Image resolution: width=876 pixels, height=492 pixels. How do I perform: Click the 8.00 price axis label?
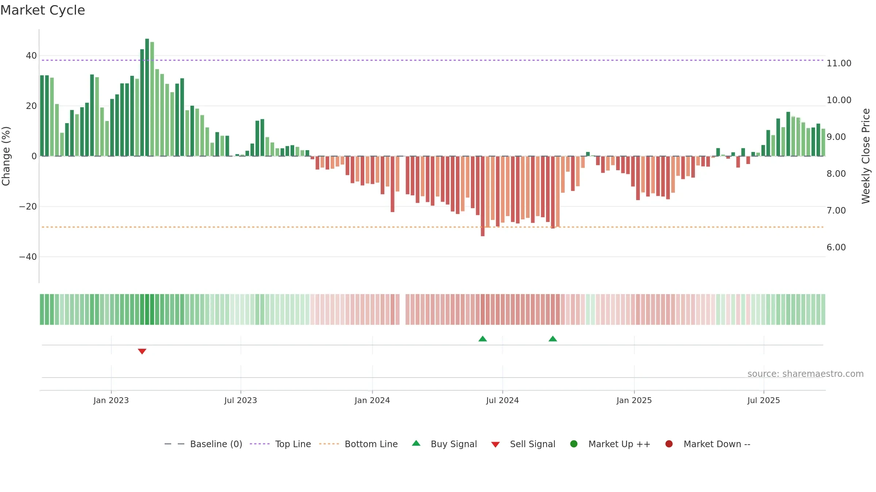pyautogui.click(x=836, y=173)
